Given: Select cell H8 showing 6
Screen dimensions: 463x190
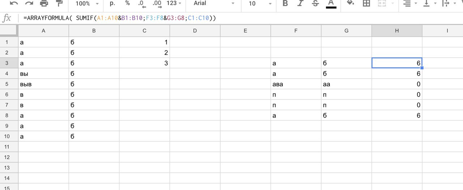Looking at the screenshot, I should point(397,115).
